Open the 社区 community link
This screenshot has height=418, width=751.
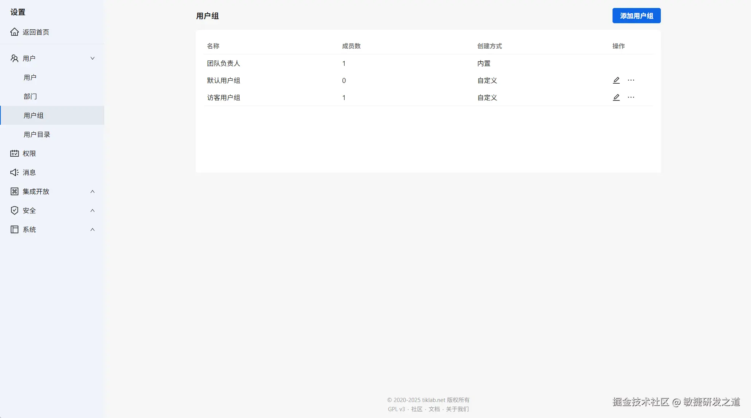click(416, 409)
